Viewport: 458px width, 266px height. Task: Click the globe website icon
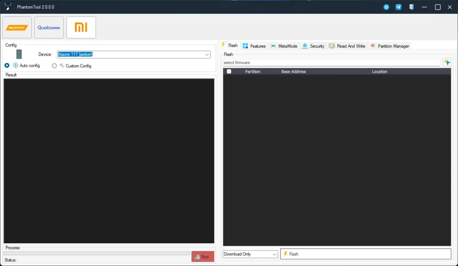tap(386, 7)
